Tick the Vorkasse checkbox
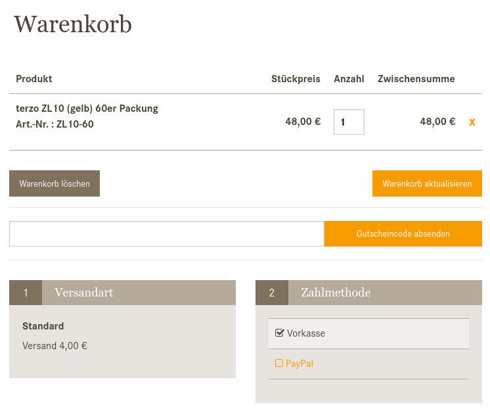Viewport: 490px width, 409px height. (x=279, y=333)
